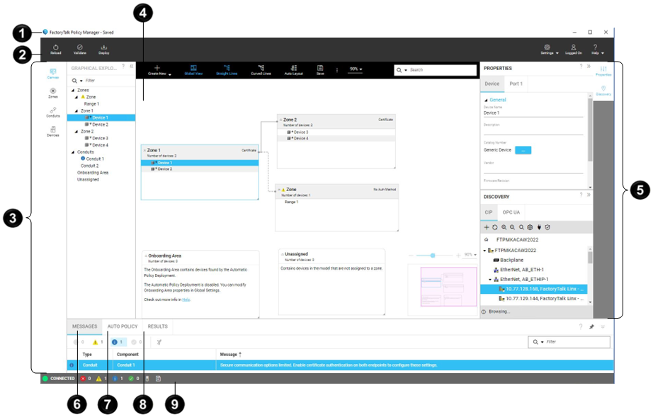Click the shield icon in Discovery toolbar
The width and height of the screenshot is (653, 417).
(x=547, y=227)
